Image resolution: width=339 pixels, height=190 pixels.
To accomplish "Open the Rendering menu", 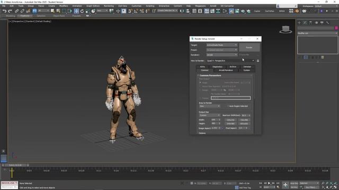I will pos(109,6).
